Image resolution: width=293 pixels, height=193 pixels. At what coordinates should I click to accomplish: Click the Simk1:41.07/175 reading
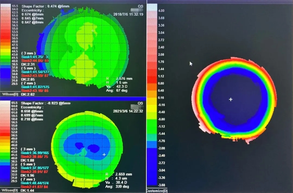coord(35,87)
